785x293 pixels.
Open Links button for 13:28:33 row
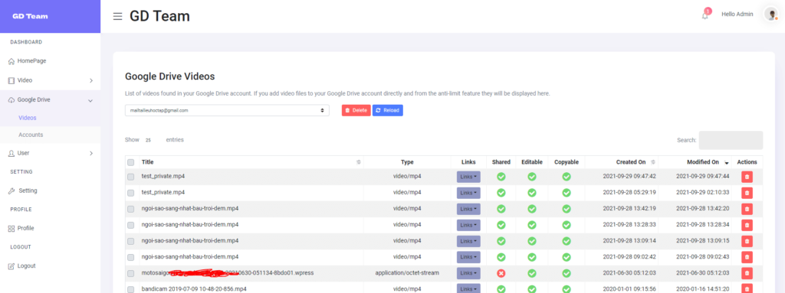[x=468, y=225]
